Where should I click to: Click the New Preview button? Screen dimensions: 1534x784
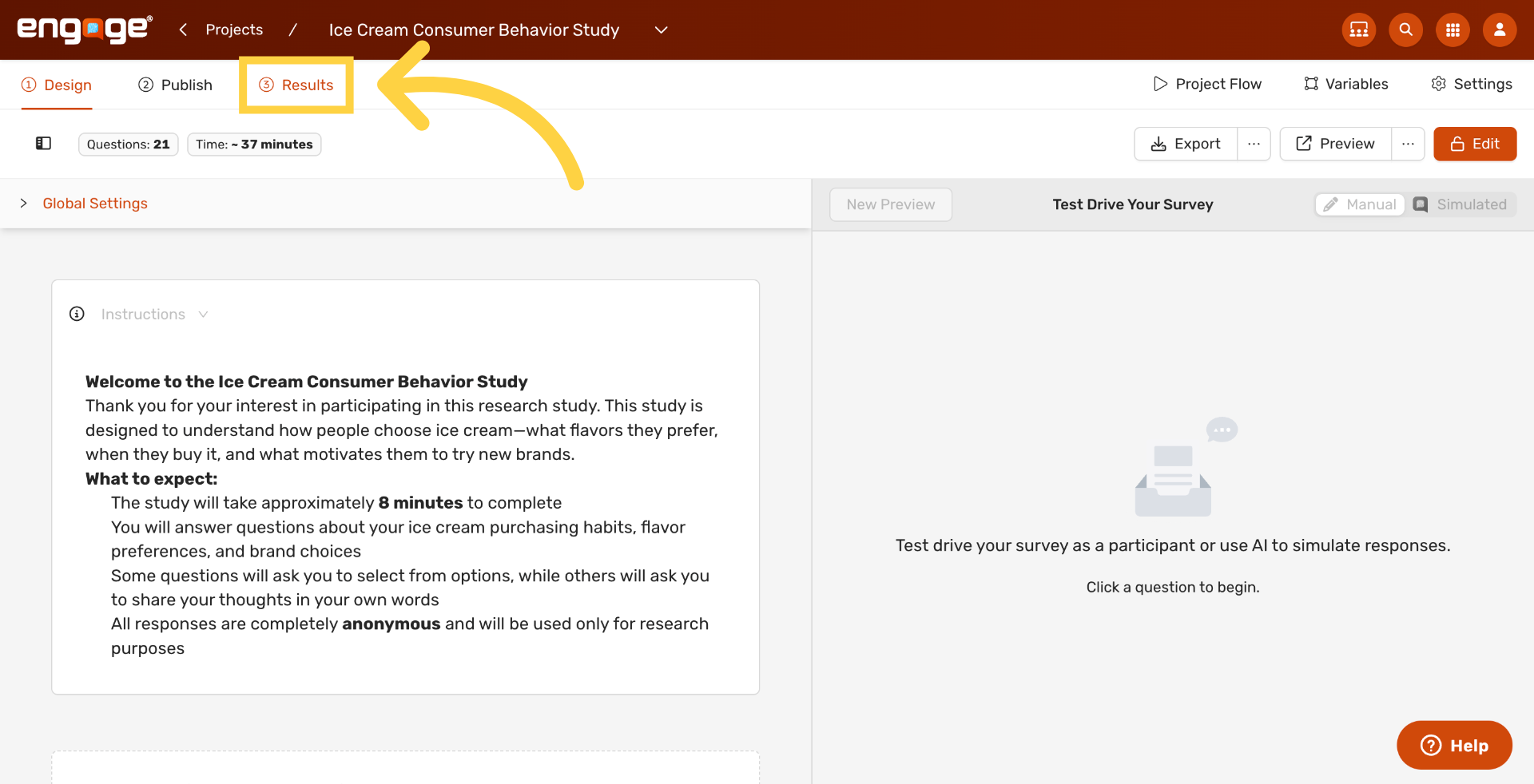tap(891, 204)
